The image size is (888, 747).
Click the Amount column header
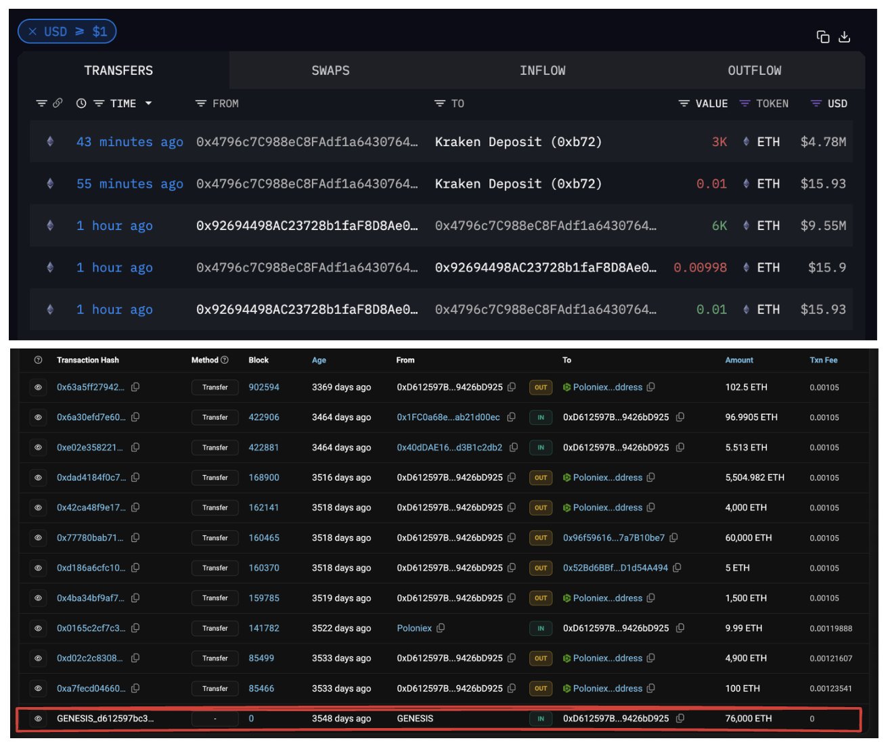click(738, 360)
